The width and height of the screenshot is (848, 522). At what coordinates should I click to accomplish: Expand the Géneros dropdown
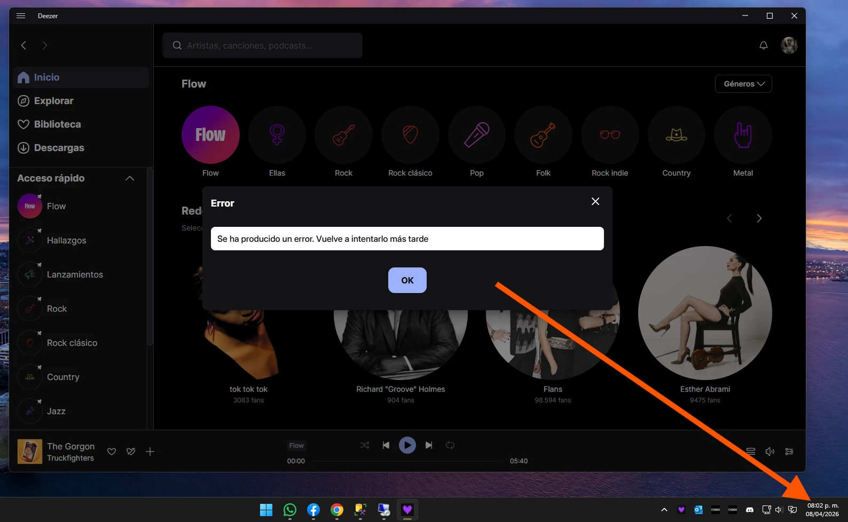(x=743, y=84)
